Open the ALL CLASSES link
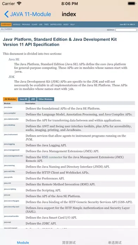138x245 pixels. coord(6,29)
